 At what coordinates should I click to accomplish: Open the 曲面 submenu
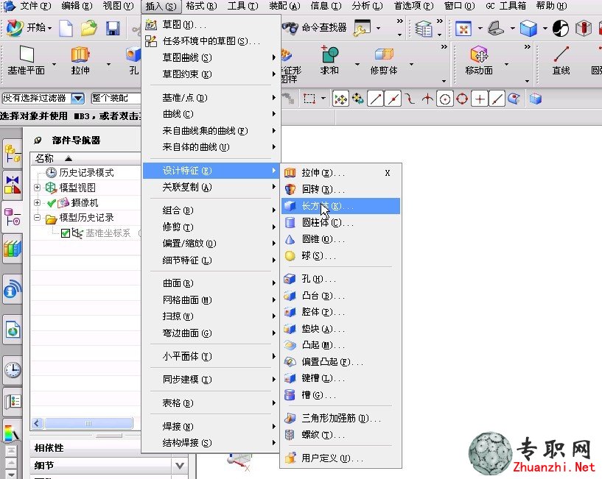pyautogui.click(x=211, y=283)
